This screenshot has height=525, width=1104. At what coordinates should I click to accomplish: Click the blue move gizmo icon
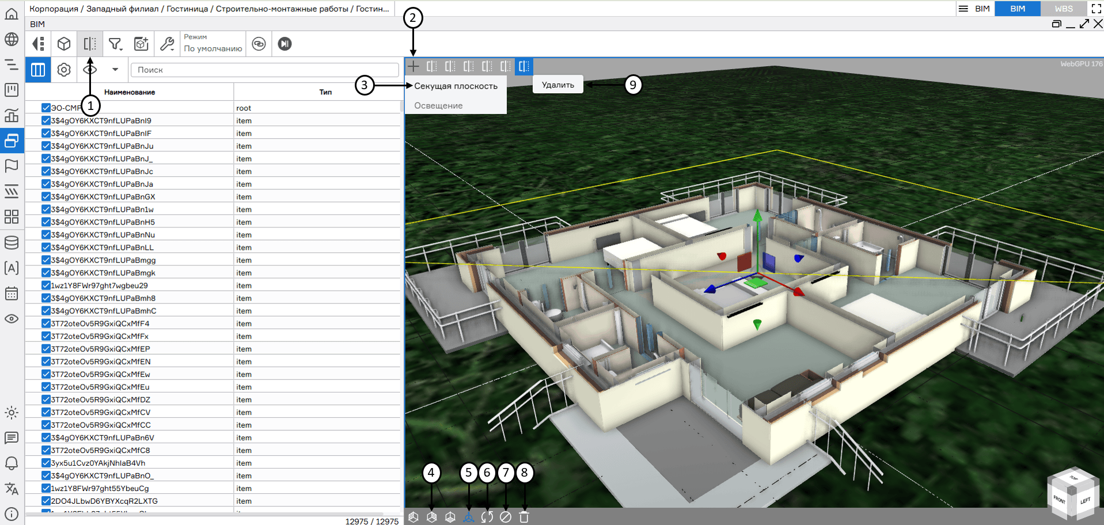(x=469, y=517)
